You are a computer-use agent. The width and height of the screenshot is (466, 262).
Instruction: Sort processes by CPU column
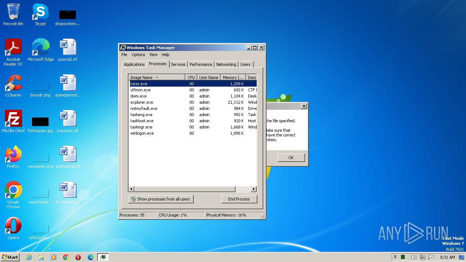click(191, 78)
